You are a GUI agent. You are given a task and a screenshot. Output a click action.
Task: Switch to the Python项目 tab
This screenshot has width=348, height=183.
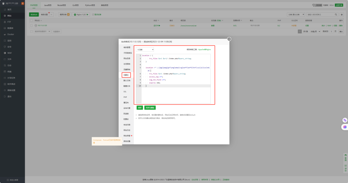click(90, 5)
